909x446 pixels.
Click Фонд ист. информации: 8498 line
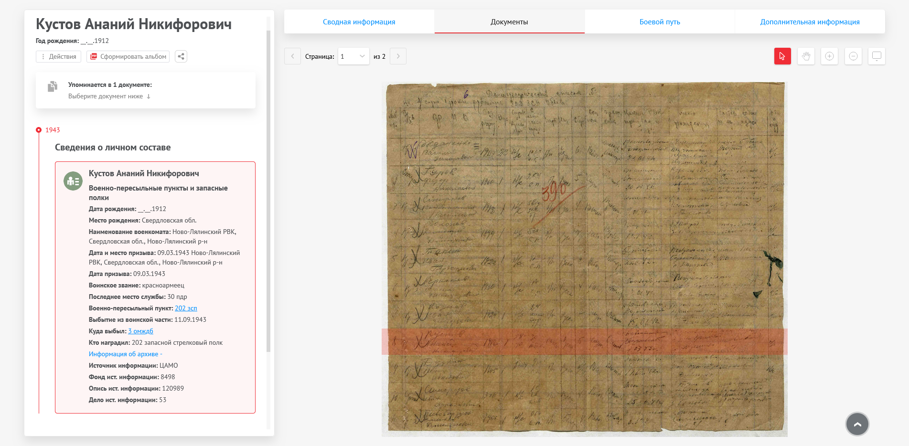pos(132,377)
